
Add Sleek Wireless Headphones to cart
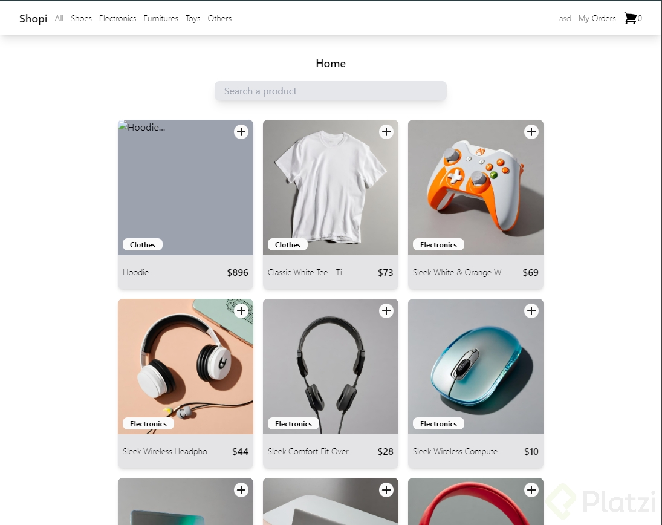[x=241, y=311]
